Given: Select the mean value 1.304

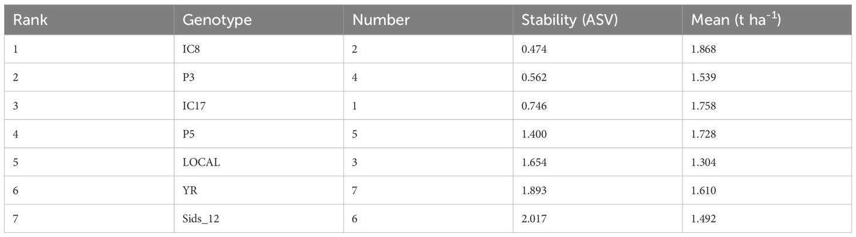Looking at the screenshot, I should 704,163.
